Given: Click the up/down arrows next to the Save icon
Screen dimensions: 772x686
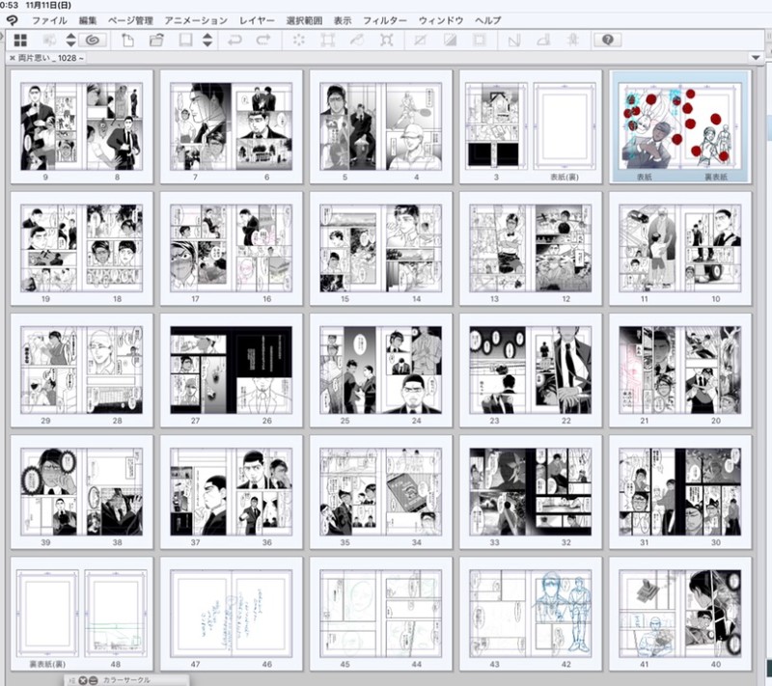Looking at the screenshot, I should [x=207, y=40].
